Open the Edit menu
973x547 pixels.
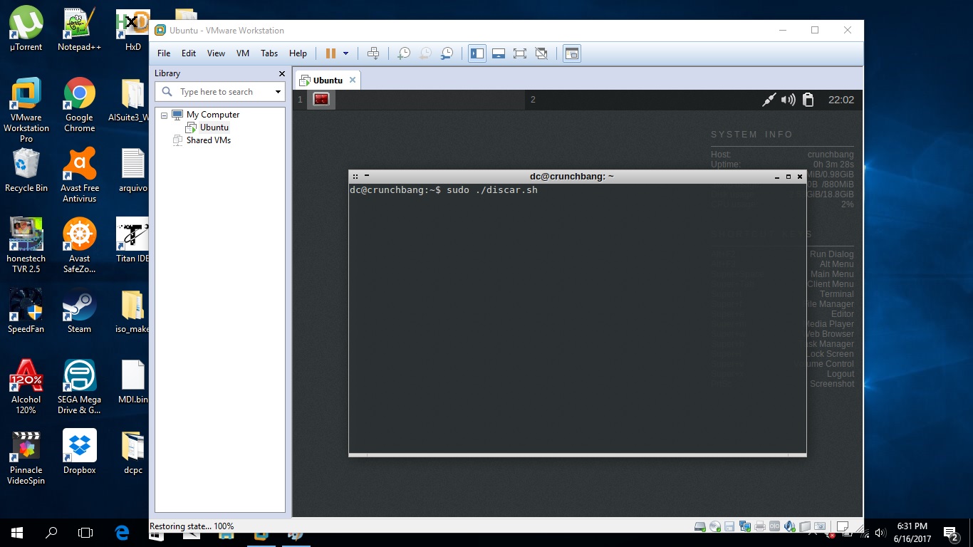tap(189, 53)
